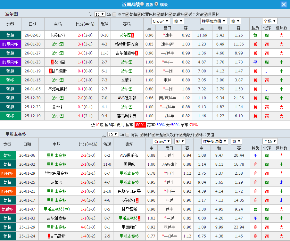Open the 近10场 match count dropdown

point(100,14)
